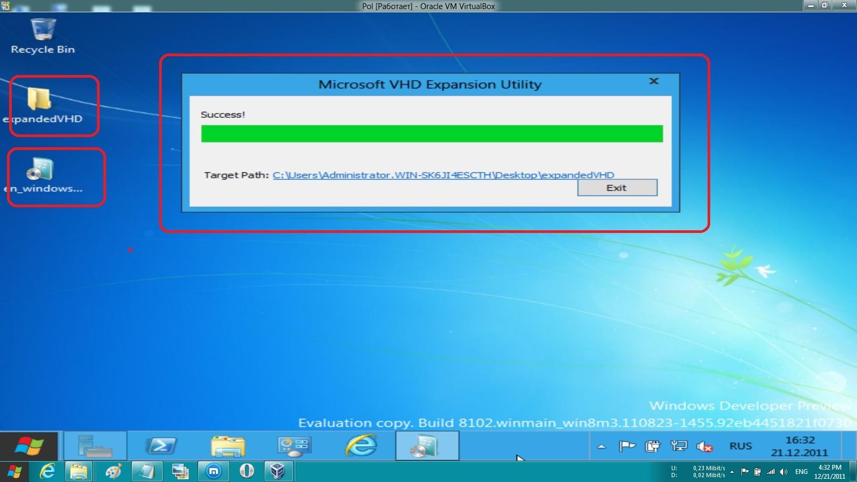
Task: Close the Oracle VM VirtualBox window
Action: [x=845, y=5]
